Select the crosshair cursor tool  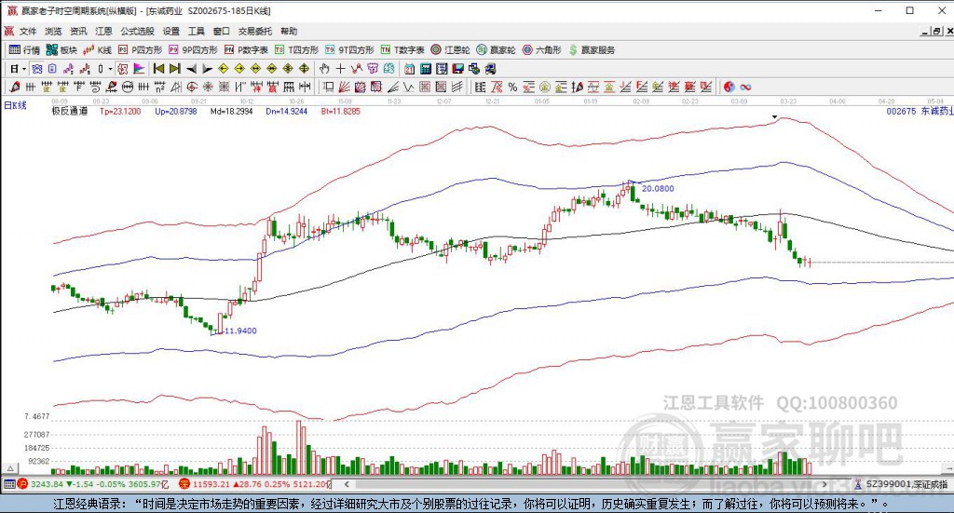[340, 69]
